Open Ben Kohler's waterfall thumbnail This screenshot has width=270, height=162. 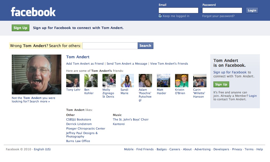point(91,81)
